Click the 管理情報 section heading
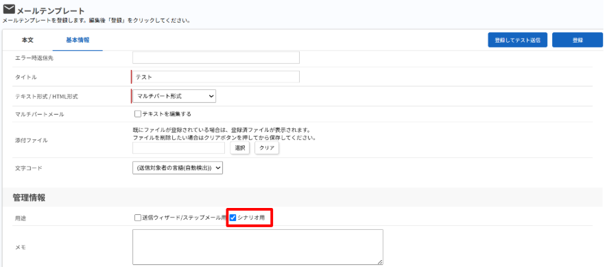The width and height of the screenshot is (605, 267). coord(29,198)
